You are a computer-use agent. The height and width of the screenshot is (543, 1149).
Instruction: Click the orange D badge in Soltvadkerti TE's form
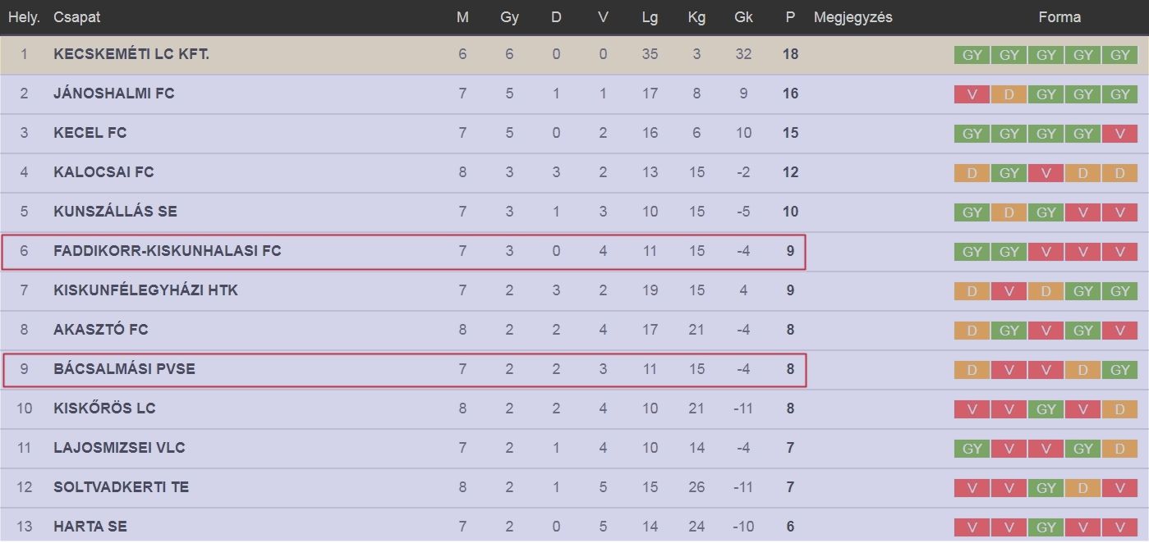click(1083, 488)
